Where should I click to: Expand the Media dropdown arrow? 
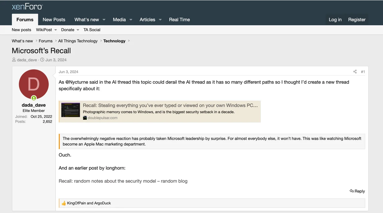click(131, 20)
